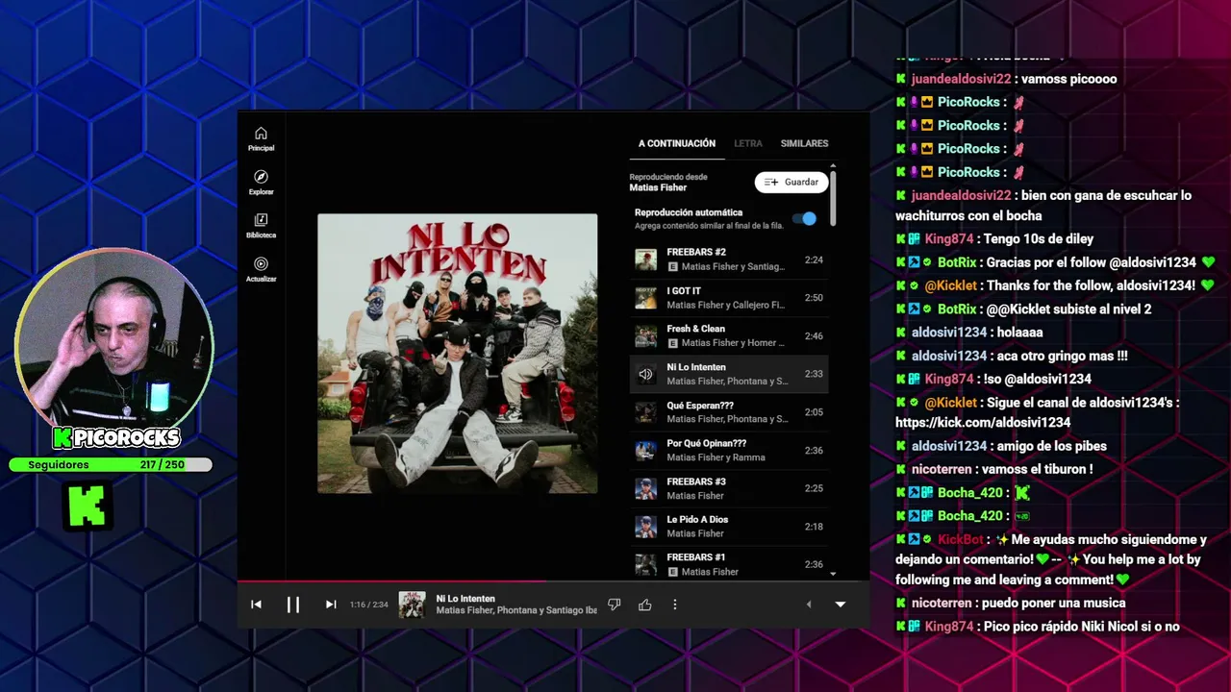This screenshot has width=1231, height=692.
Task: Click the FREEBARS #3 thumbnail
Action: 645,488
